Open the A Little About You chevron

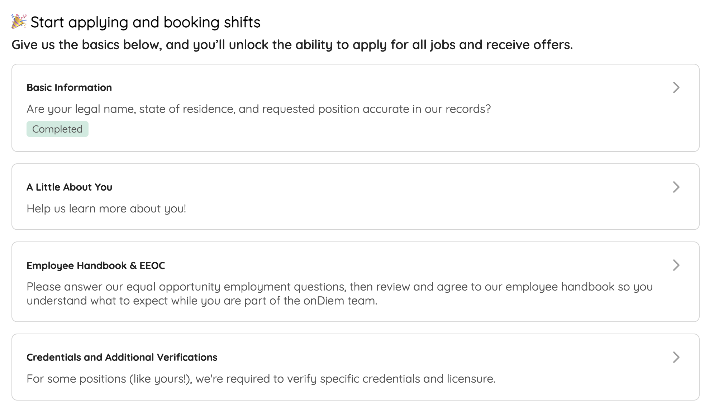tap(676, 187)
